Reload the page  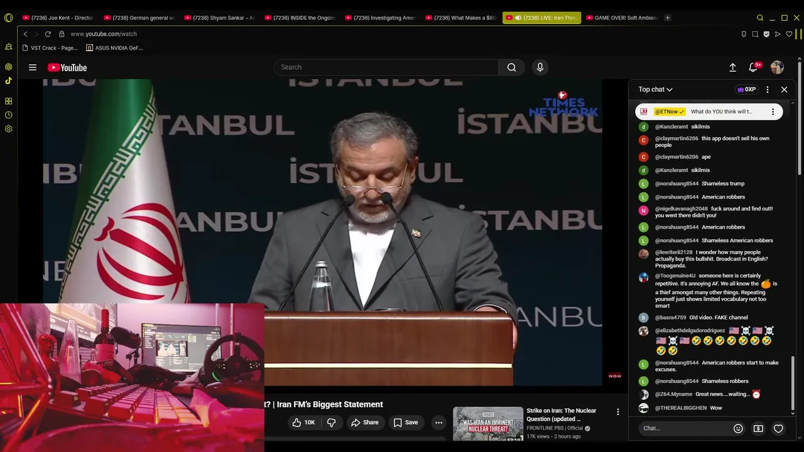[x=48, y=34]
